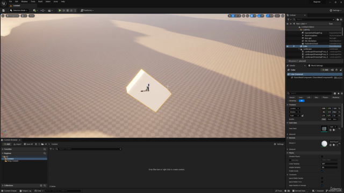
Task: Click the select-mode cursor icon in viewport toolbar
Action: click(x=230, y=16)
